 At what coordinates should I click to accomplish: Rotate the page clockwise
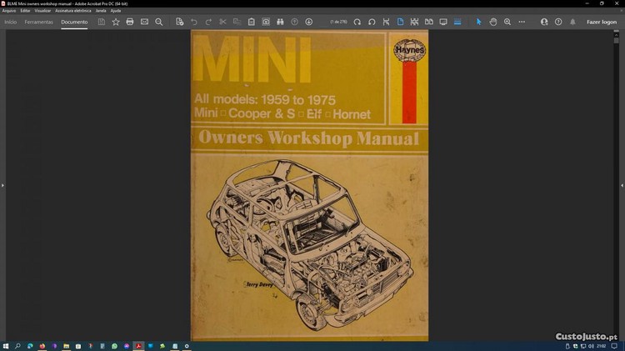[x=357, y=22]
